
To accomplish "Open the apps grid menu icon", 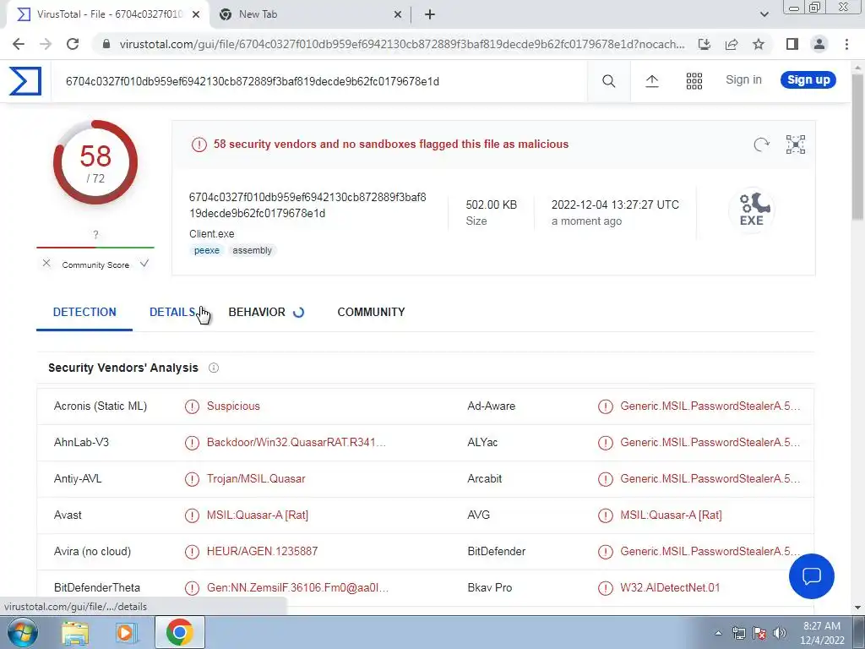I will point(694,81).
